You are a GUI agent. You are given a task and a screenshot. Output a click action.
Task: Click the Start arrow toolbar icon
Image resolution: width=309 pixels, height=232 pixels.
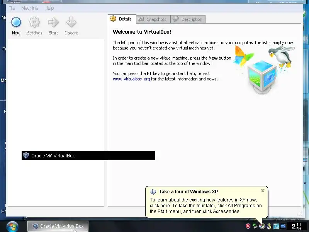53,26
